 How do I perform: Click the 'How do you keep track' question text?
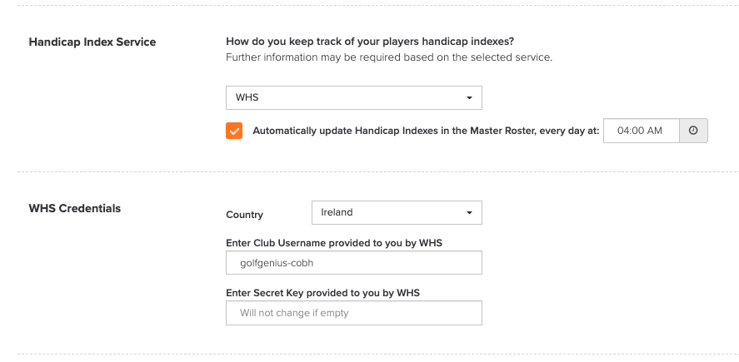click(370, 42)
